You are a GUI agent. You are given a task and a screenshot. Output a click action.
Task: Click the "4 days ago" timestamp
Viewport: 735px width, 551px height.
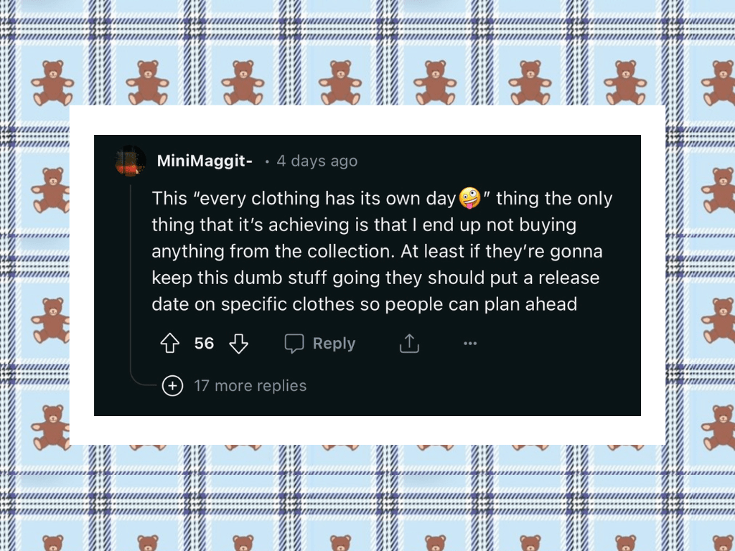point(317,161)
